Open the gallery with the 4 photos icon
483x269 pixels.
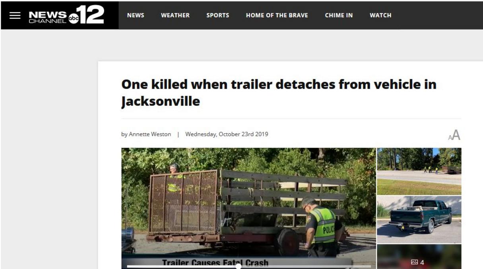pyautogui.click(x=417, y=262)
